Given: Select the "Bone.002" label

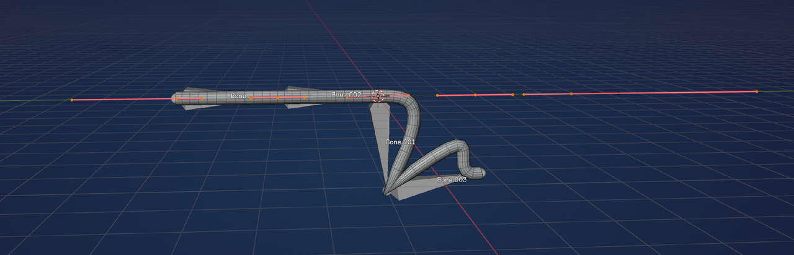Looking at the screenshot, I should 346,95.
